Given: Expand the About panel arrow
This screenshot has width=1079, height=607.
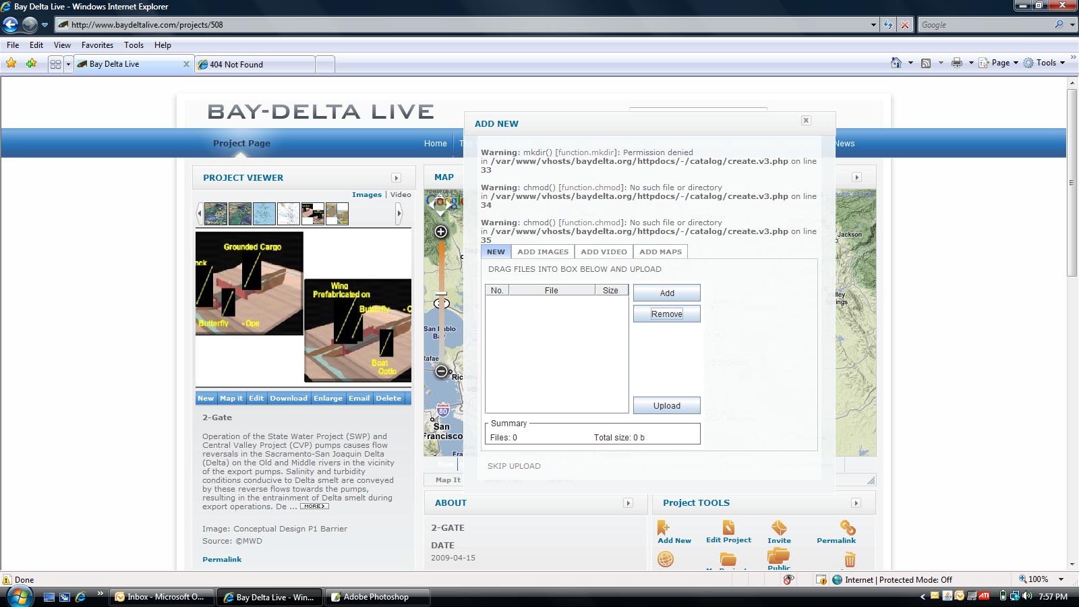Looking at the screenshot, I should (629, 503).
